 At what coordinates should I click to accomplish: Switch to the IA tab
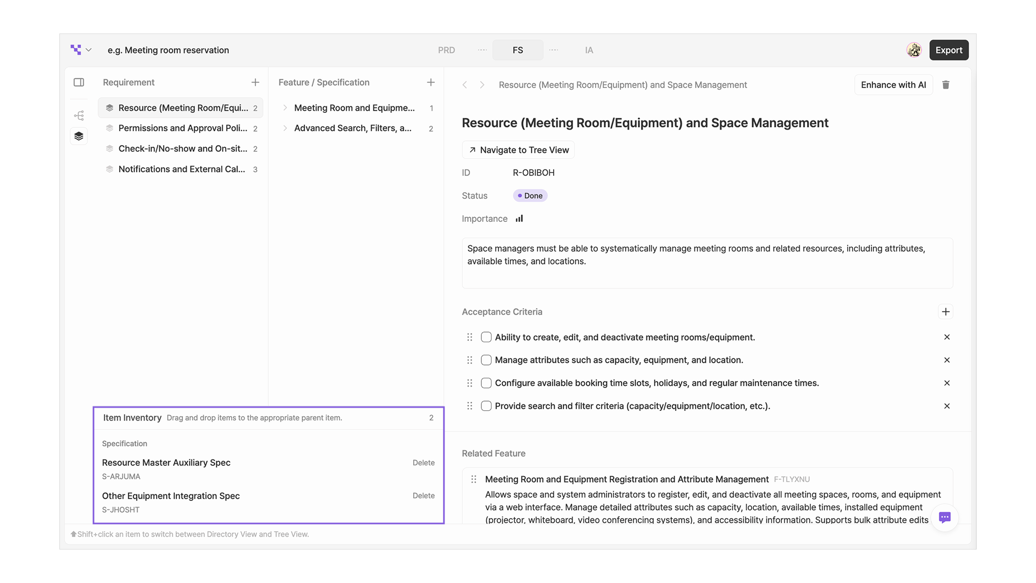coord(589,50)
